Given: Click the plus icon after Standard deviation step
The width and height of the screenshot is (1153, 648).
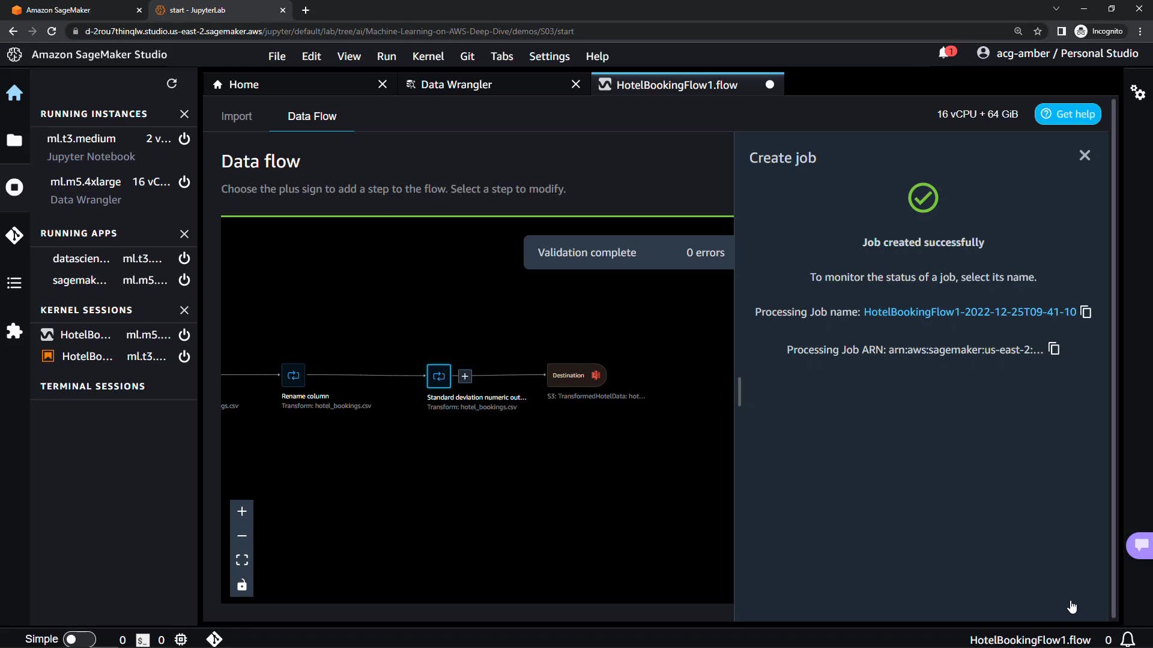Looking at the screenshot, I should [465, 376].
